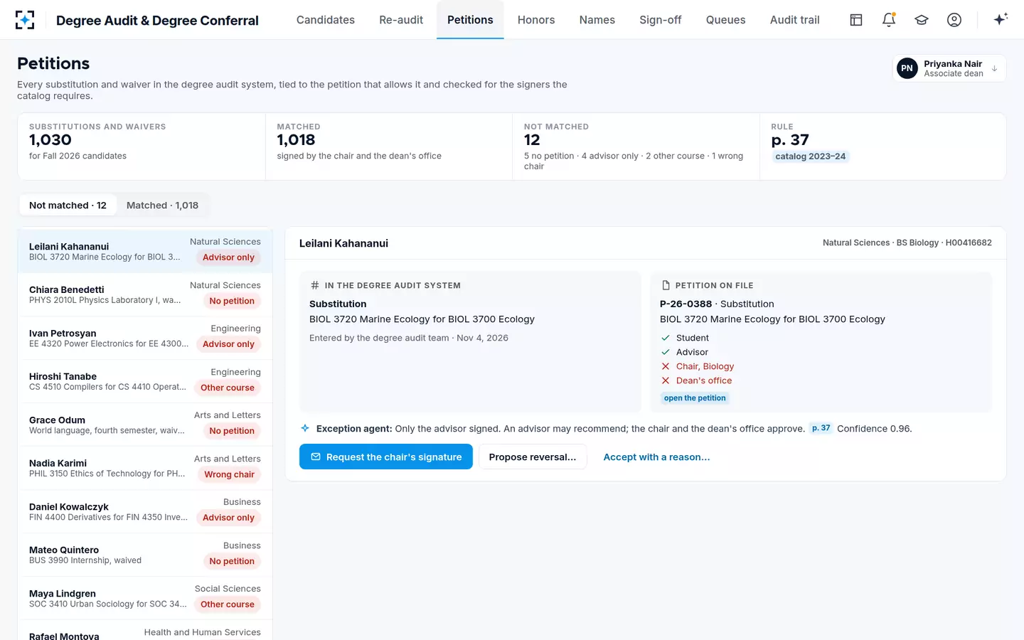Open the p. 37 reference in agent note
The width and height of the screenshot is (1024, 640).
pos(821,428)
